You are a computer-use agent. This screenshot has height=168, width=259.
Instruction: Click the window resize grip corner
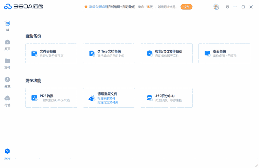coord(256,165)
